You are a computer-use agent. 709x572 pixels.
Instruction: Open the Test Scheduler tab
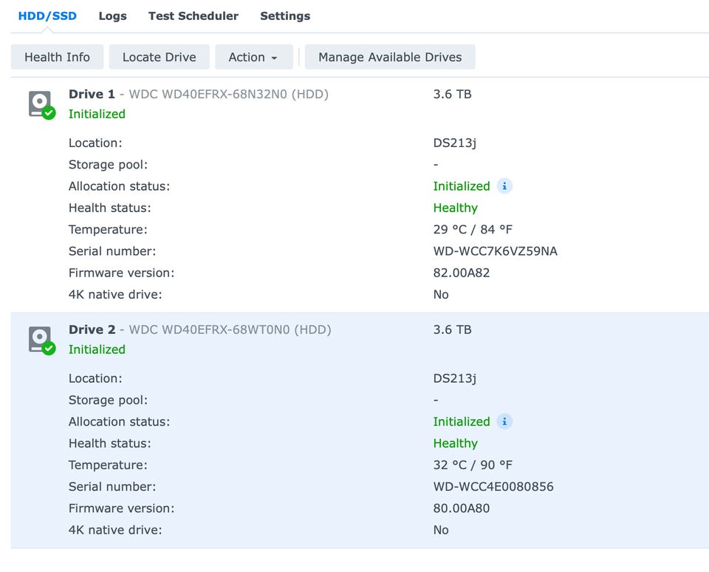193,16
